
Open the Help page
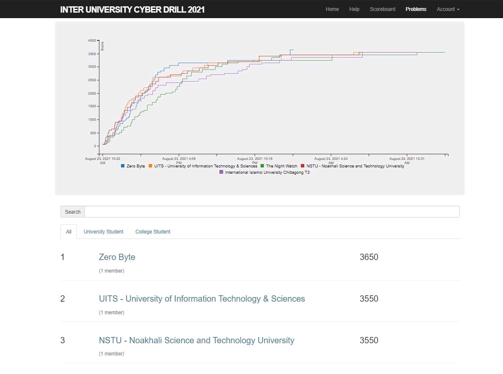point(354,9)
